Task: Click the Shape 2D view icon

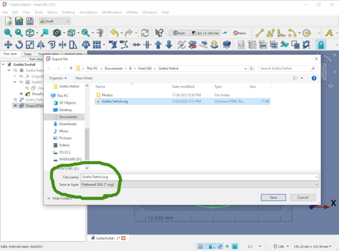Action: click(x=227, y=45)
